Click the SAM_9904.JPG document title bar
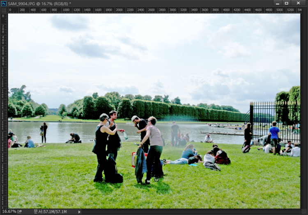 pyautogui.click(x=123, y=3)
